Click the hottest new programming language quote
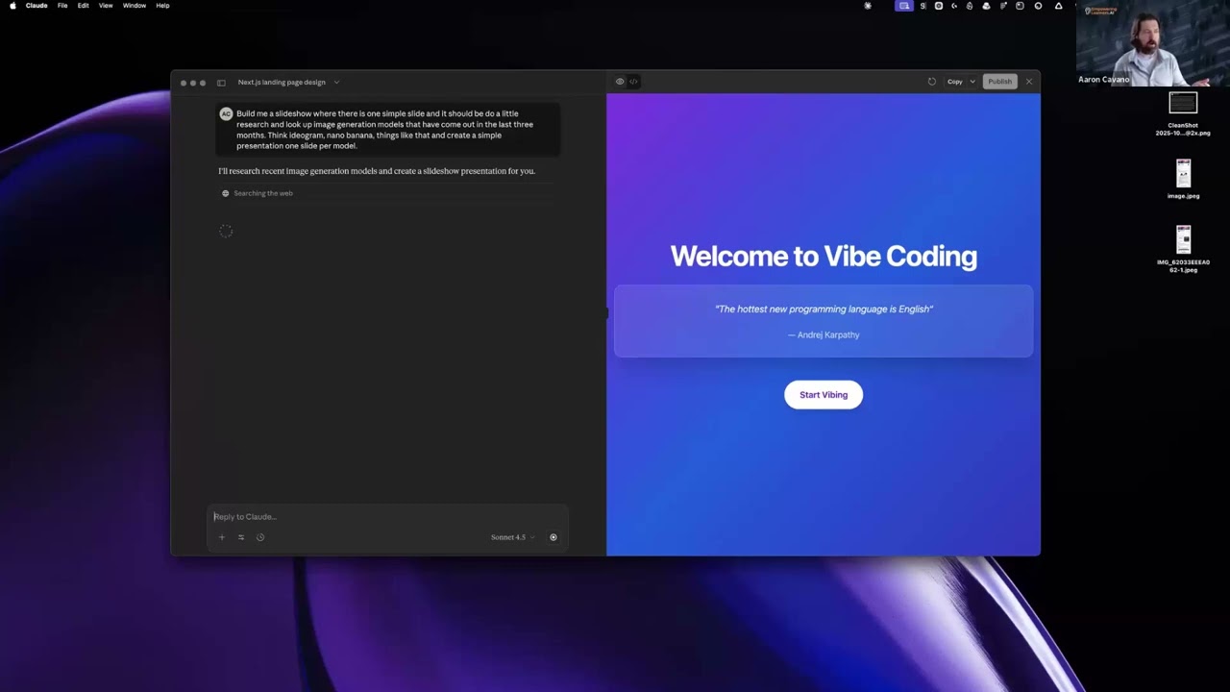Viewport: 1230px width, 692px height. [x=824, y=309]
